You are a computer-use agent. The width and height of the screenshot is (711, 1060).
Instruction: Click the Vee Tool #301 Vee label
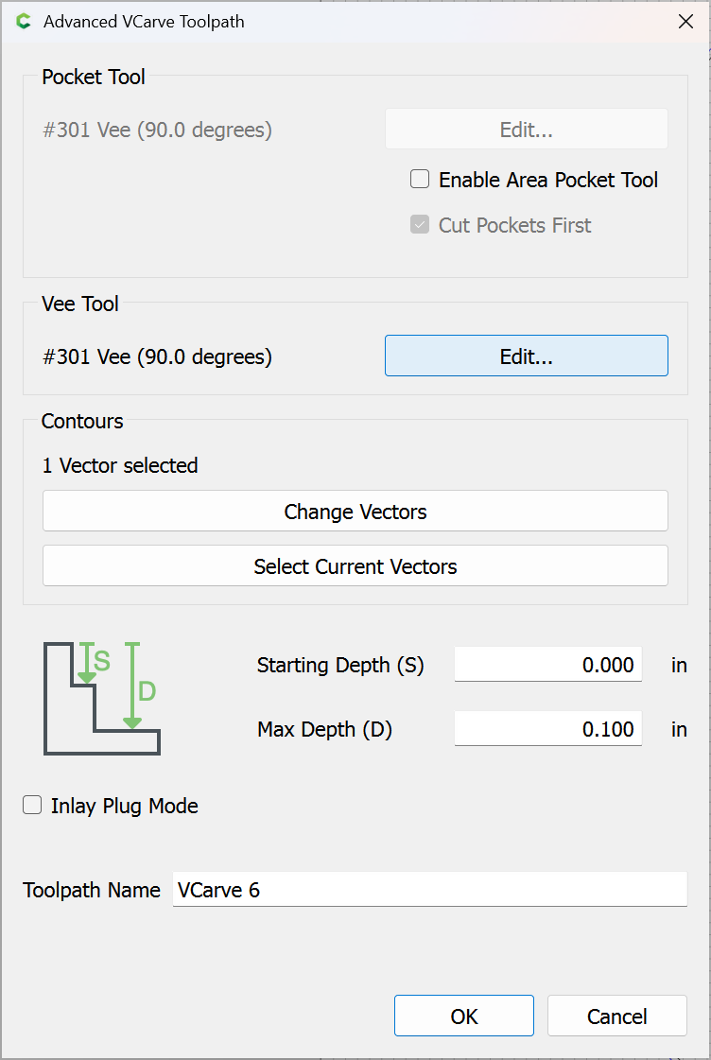point(157,356)
